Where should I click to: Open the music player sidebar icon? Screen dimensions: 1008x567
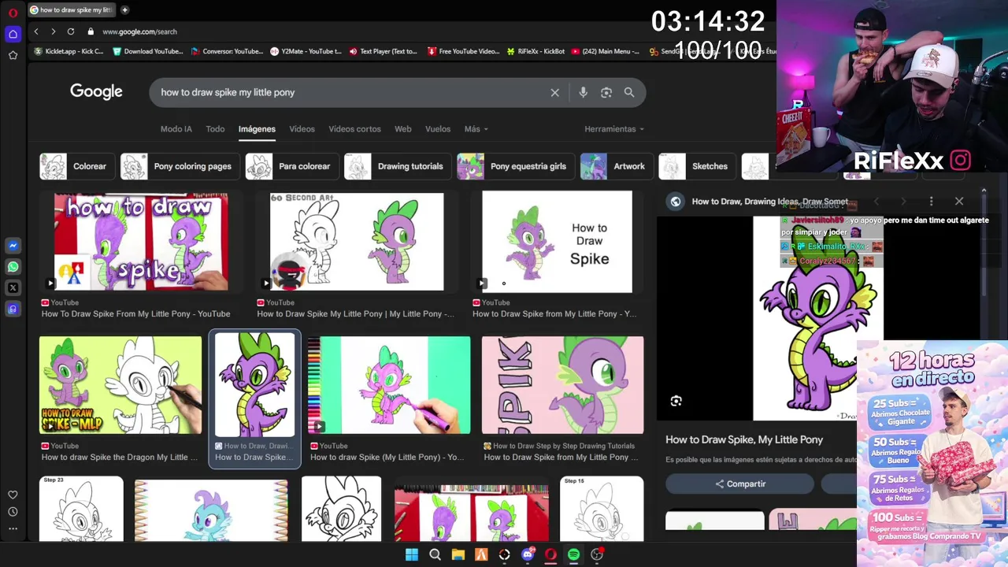tap(13, 309)
